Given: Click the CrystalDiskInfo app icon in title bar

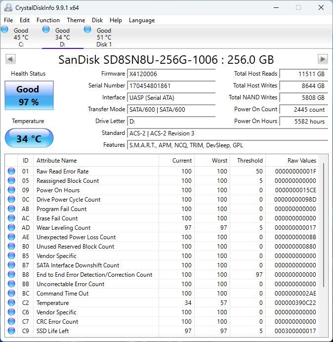Looking at the screenshot, I should pos(8,7).
